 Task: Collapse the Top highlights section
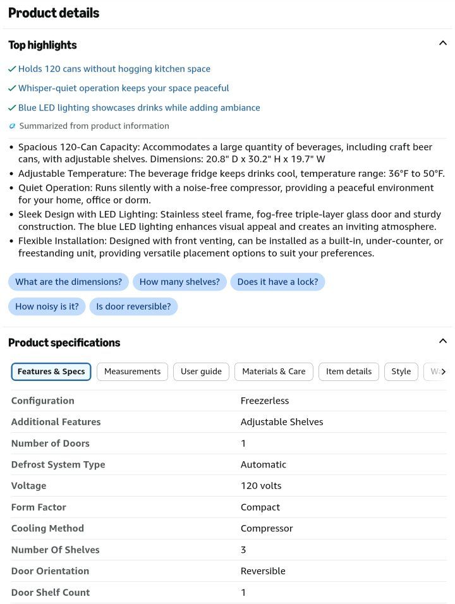[442, 43]
